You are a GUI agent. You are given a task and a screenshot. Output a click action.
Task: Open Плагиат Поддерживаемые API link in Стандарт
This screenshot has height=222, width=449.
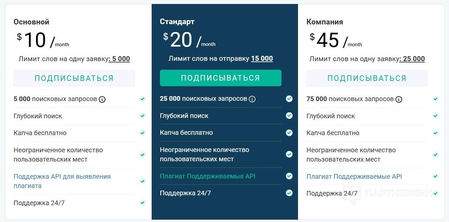(207, 176)
